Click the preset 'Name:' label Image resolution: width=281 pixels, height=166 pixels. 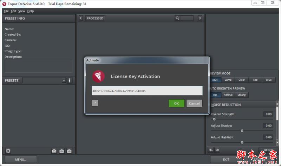pos(9,29)
